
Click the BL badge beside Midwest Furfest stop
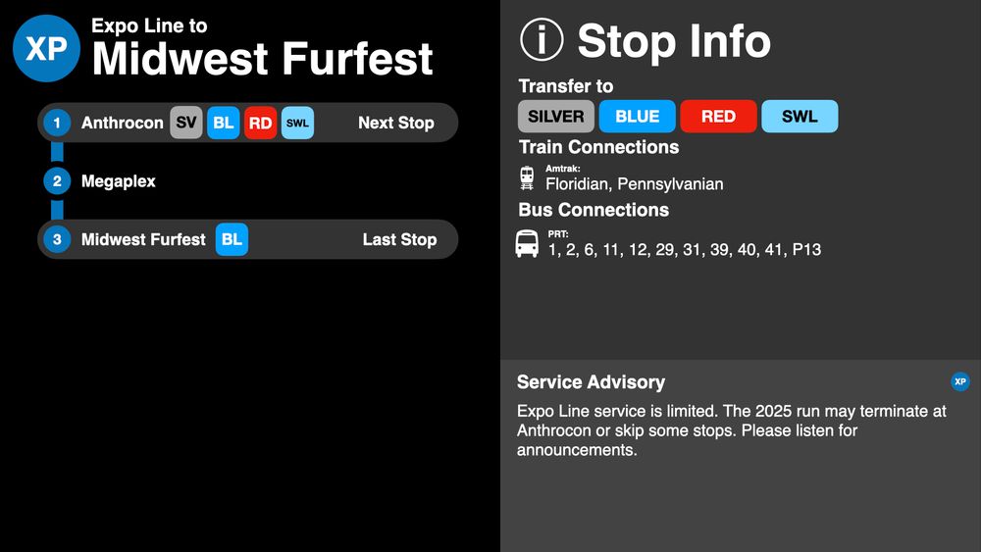[x=232, y=239]
